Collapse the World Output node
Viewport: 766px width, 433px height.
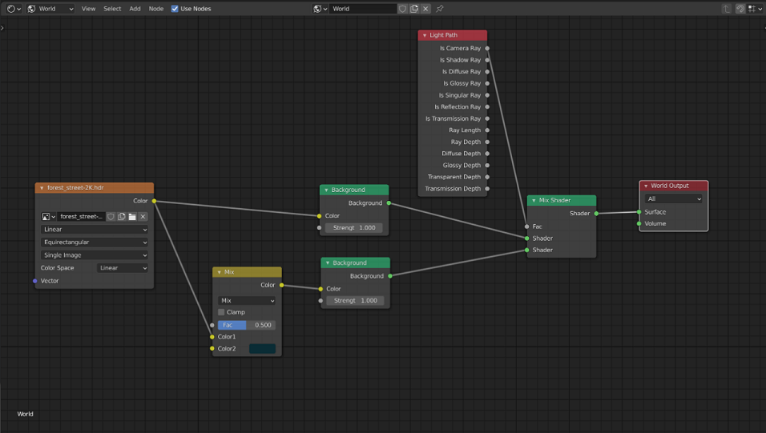[646, 186]
